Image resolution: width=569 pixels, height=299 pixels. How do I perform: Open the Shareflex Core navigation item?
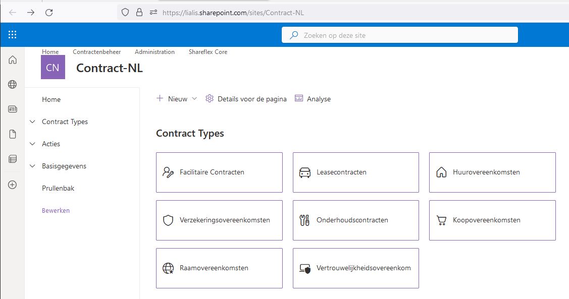point(208,52)
